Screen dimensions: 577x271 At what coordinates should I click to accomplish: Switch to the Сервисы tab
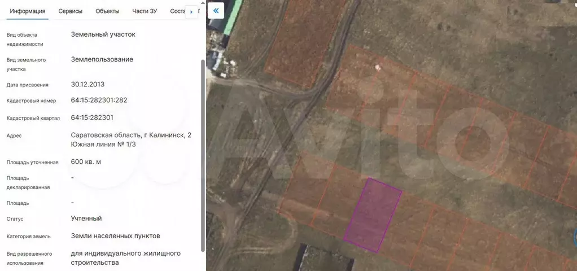click(70, 11)
